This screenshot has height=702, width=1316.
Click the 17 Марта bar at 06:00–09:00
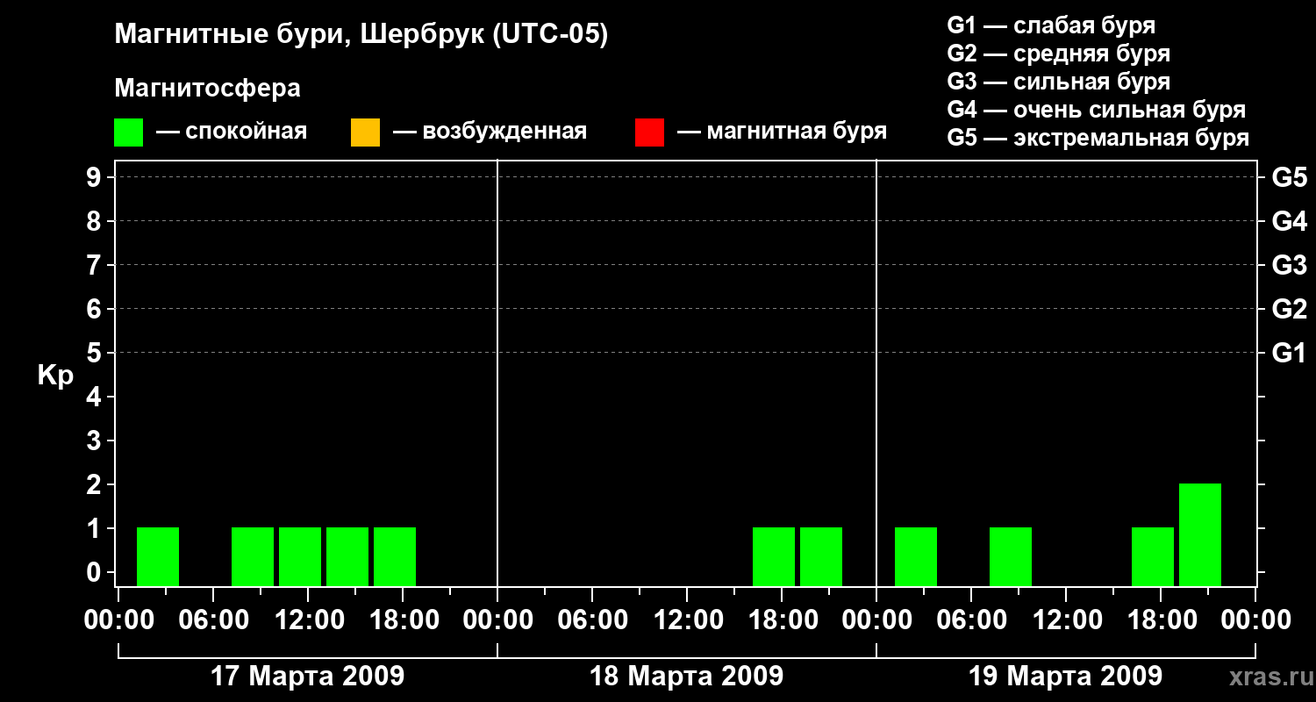253,556
